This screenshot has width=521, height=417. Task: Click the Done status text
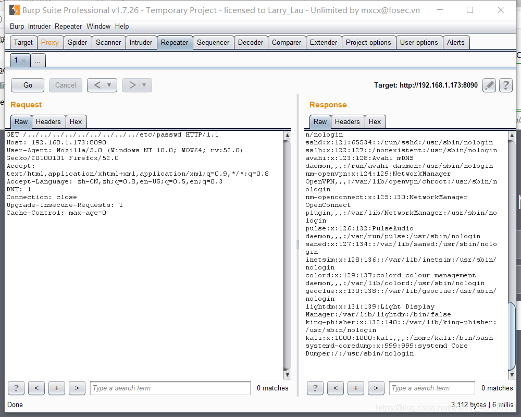click(x=15, y=404)
